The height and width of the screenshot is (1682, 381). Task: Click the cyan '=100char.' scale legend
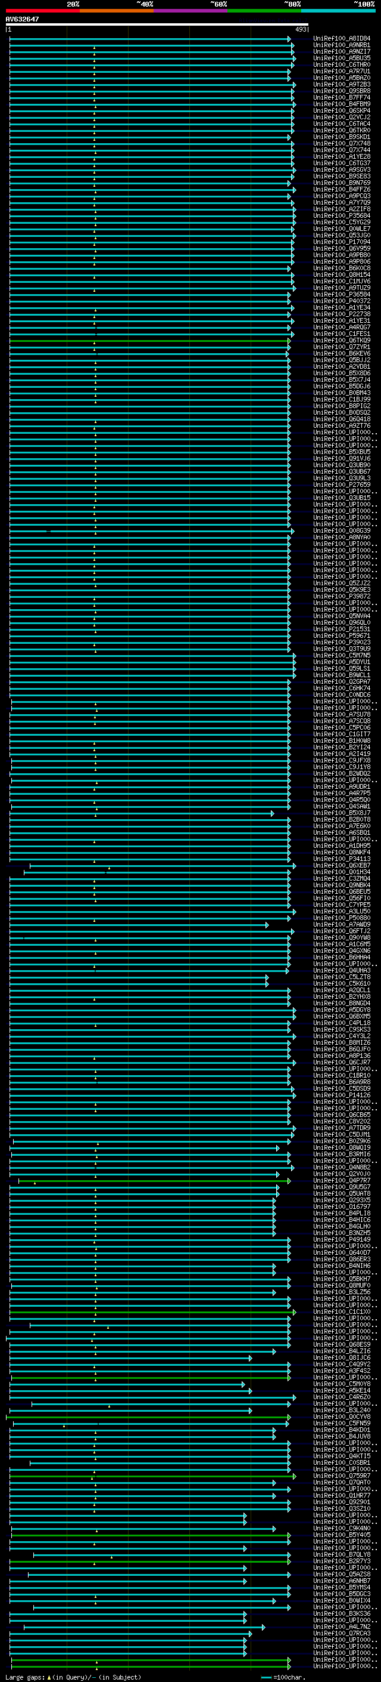283,1677
